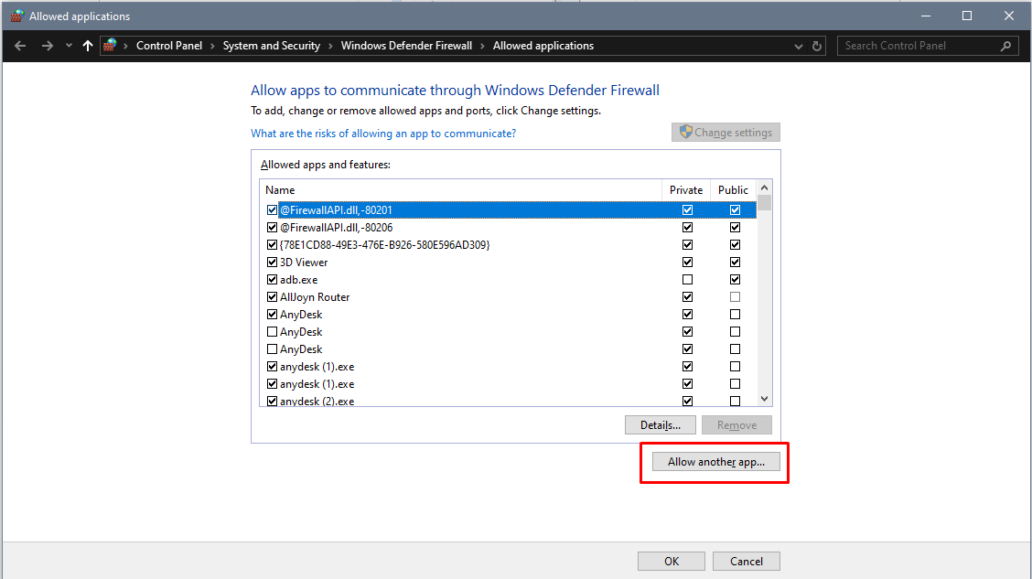Click the Remove button
The image size is (1032, 579).
736,425
